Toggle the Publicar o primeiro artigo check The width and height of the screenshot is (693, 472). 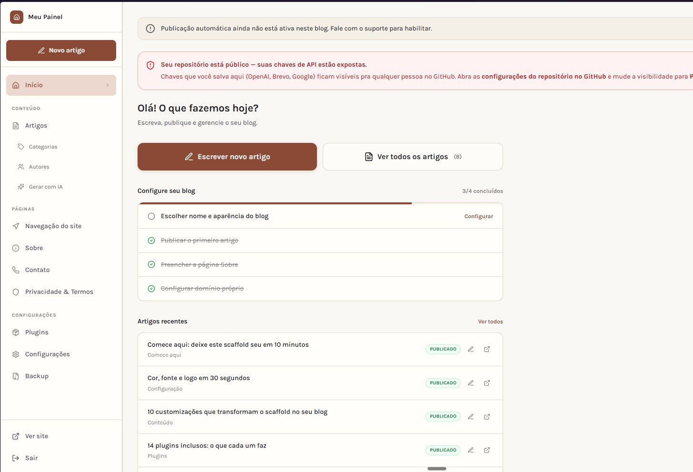tap(151, 241)
